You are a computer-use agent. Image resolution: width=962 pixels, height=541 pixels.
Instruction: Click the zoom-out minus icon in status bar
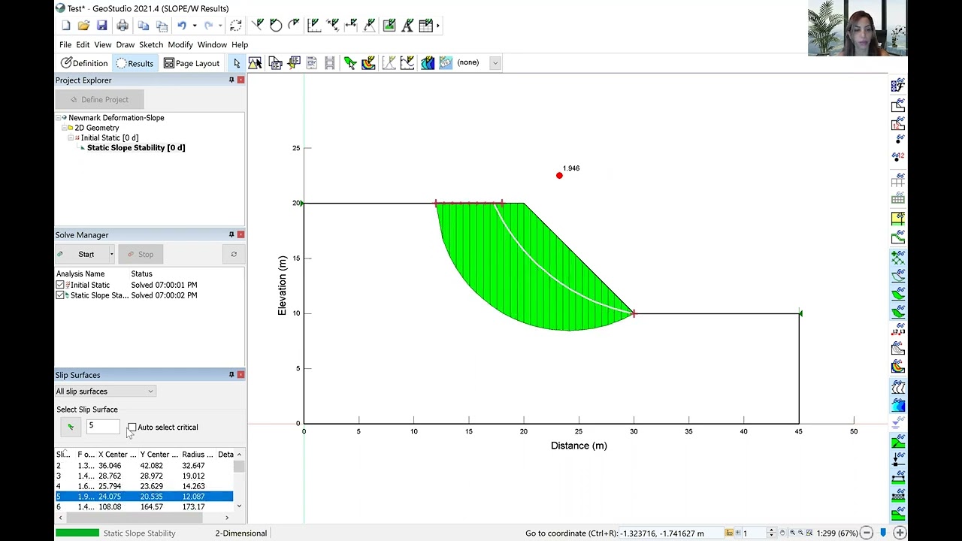coord(867,533)
